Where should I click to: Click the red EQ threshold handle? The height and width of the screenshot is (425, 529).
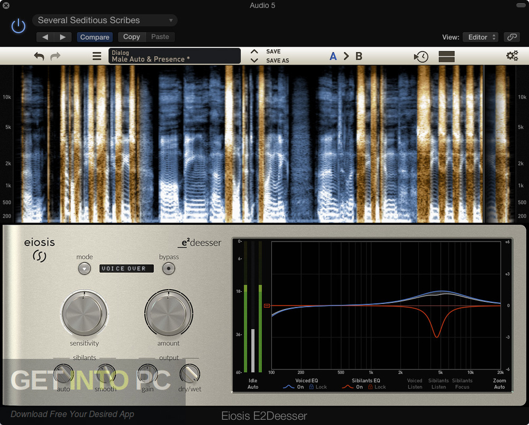click(267, 306)
